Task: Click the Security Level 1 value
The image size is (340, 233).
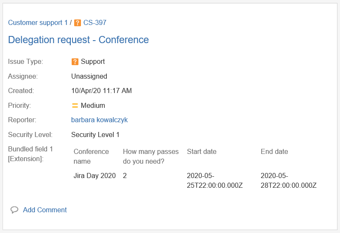Action: click(x=95, y=135)
